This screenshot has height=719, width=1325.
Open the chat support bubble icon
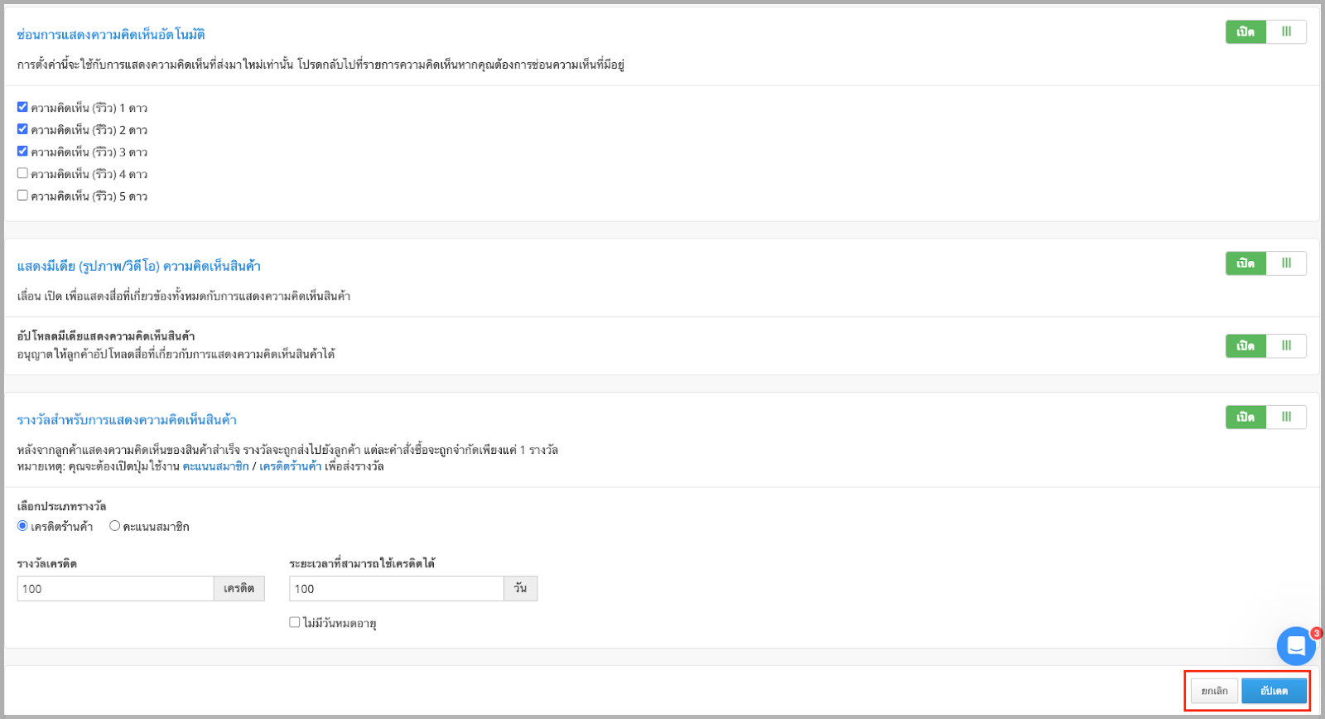(1296, 646)
